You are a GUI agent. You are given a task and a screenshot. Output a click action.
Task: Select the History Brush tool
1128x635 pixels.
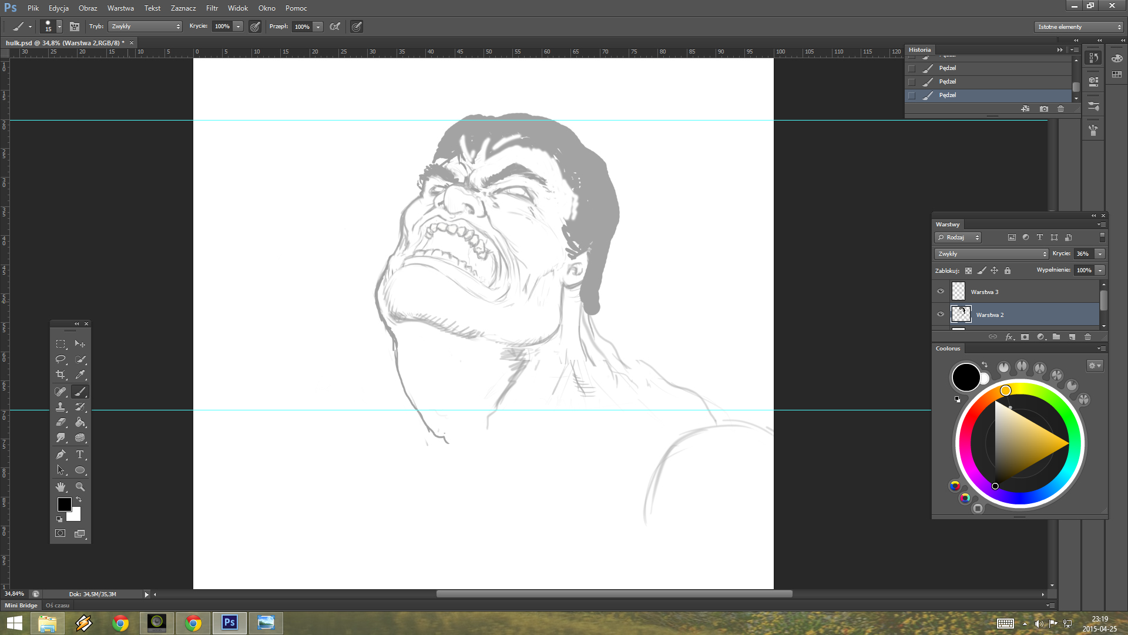[80, 407]
